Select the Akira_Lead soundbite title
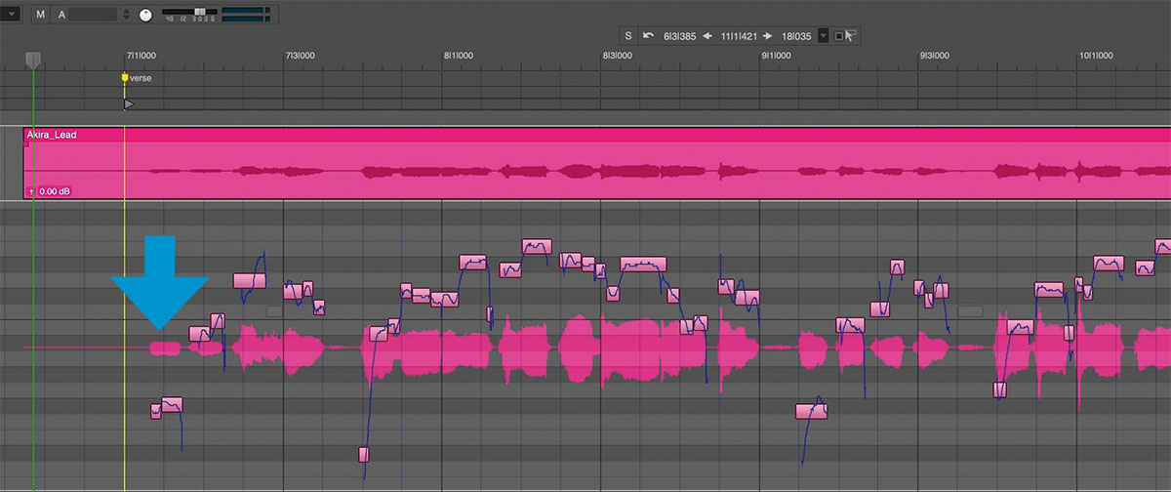Image resolution: width=1171 pixels, height=492 pixels. 52,135
